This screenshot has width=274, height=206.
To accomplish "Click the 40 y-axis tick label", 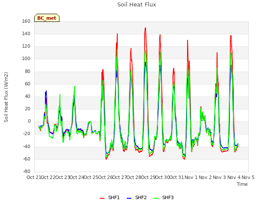I will click(27, 96).
